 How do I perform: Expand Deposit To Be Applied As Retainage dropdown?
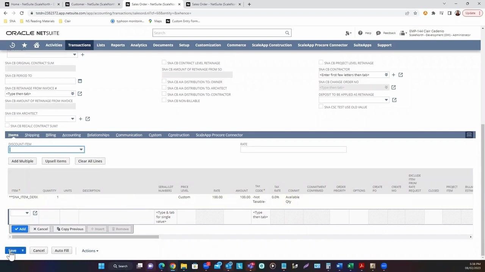click(x=386, y=100)
